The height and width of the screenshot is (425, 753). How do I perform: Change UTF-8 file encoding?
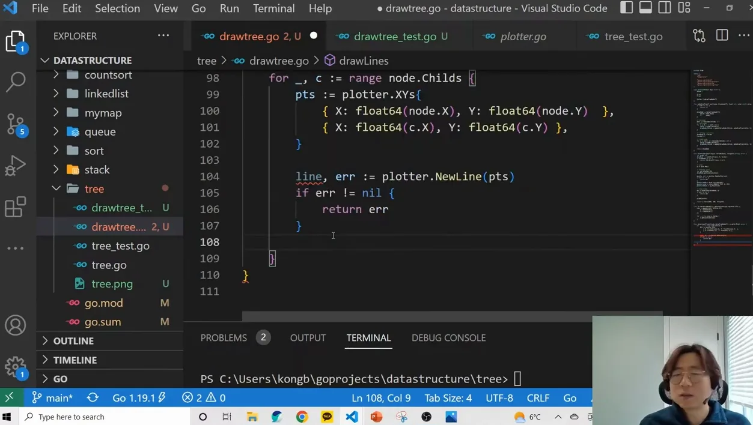[499, 397]
